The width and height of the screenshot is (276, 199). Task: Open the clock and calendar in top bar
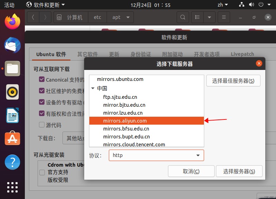[150, 5]
